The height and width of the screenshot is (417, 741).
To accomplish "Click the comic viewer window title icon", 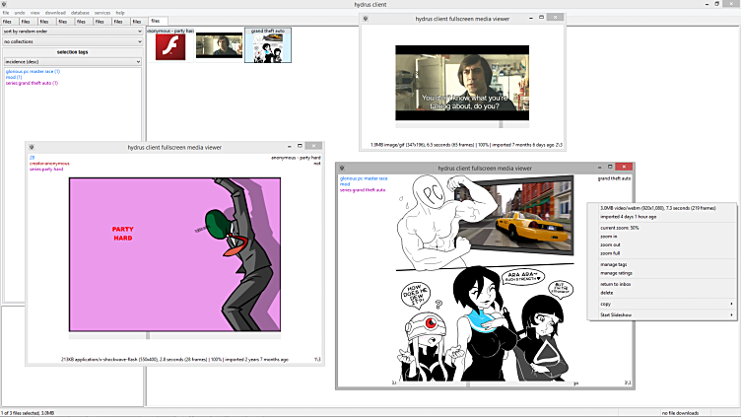I will coord(343,169).
